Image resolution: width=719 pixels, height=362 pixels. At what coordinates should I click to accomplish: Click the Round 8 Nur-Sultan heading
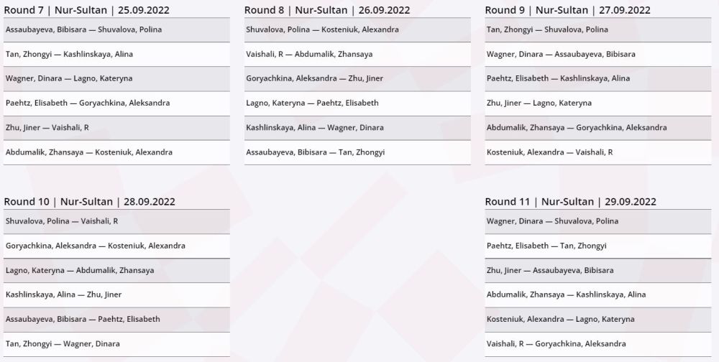click(x=327, y=10)
